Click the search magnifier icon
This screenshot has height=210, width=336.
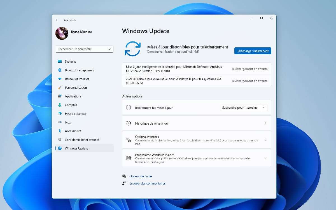109,49
